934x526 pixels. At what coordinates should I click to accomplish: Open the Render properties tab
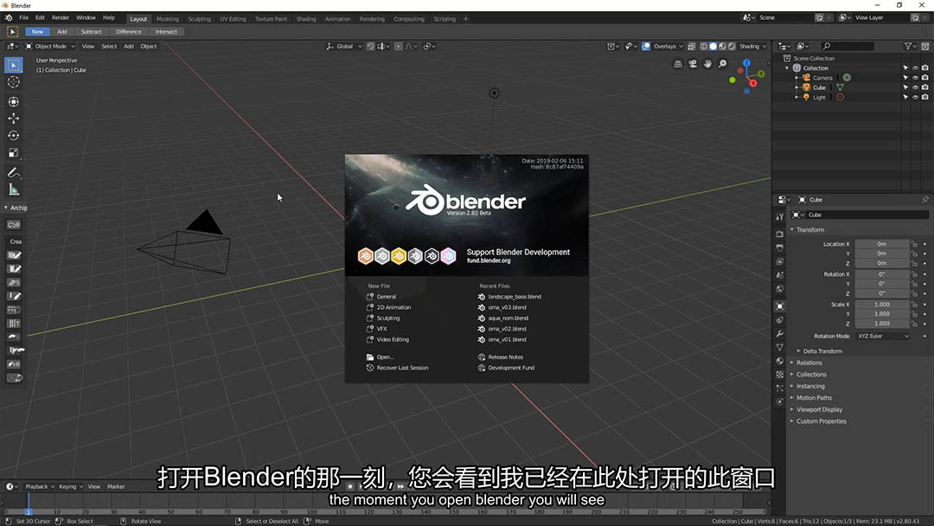click(780, 234)
